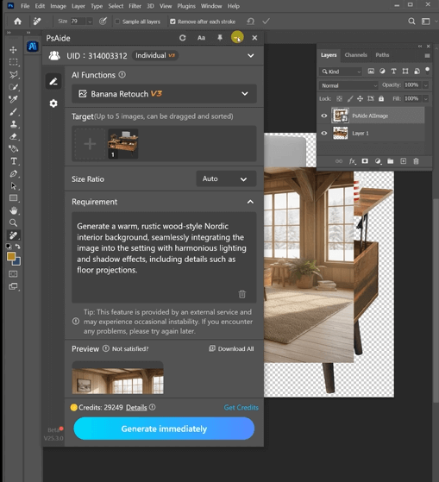439x482 pixels.
Task: Click Download All in Preview
Action: point(231,348)
